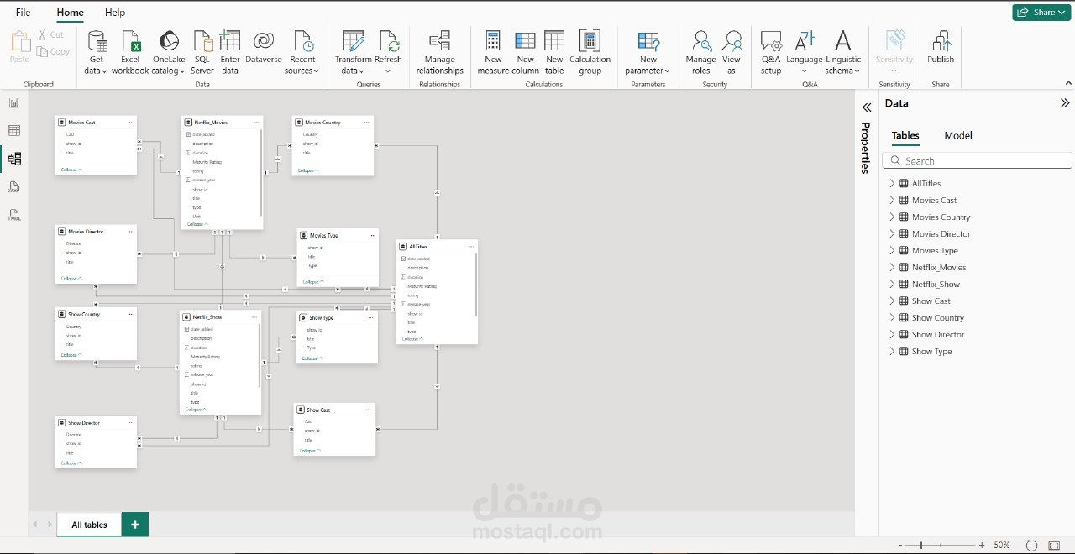
Task: Open the File menu
Action: click(23, 13)
